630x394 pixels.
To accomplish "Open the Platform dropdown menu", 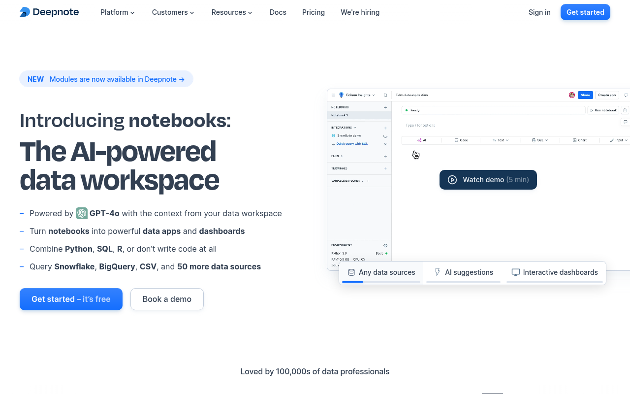I will point(117,12).
